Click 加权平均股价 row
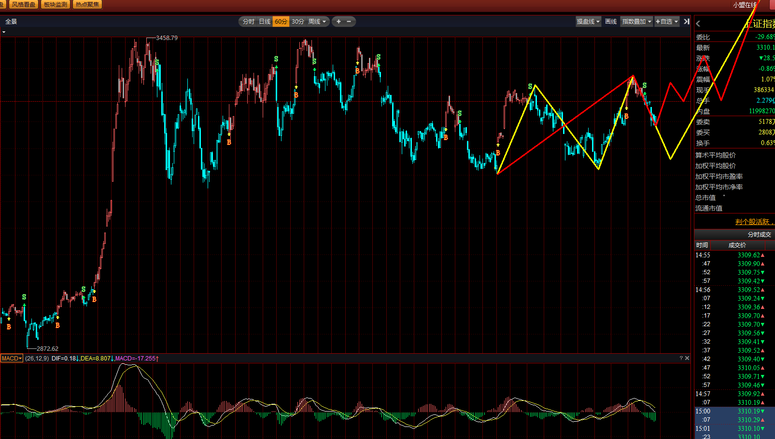Viewport: 775px width, 439px height. [716, 166]
